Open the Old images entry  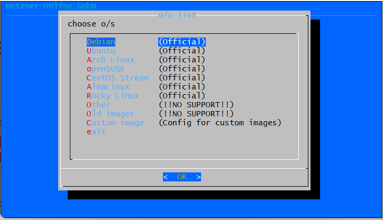110,114
